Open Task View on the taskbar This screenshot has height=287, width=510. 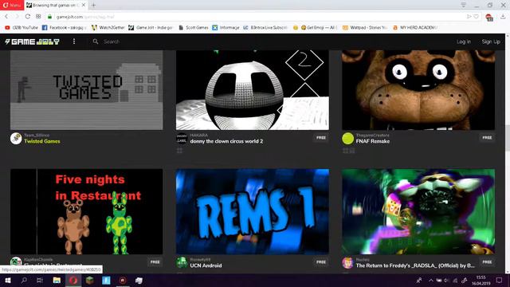[40, 280]
